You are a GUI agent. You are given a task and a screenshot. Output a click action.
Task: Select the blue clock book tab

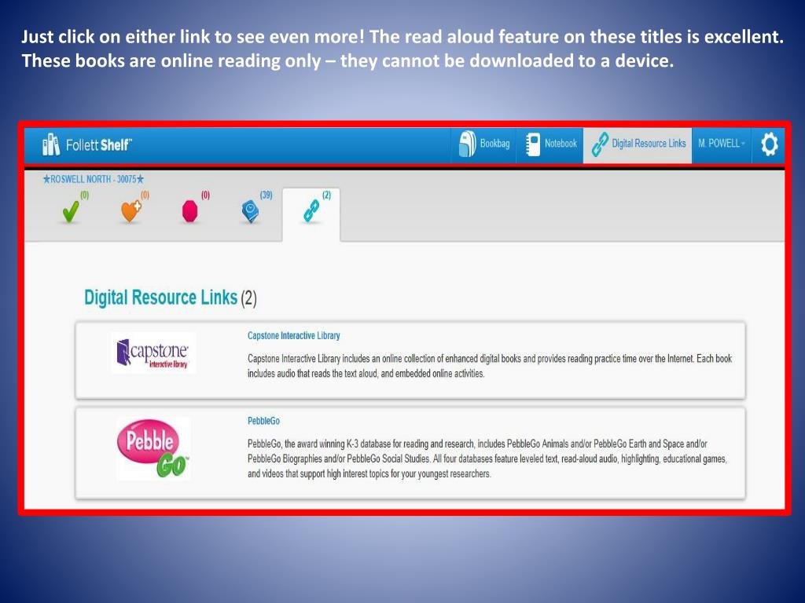click(x=251, y=212)
